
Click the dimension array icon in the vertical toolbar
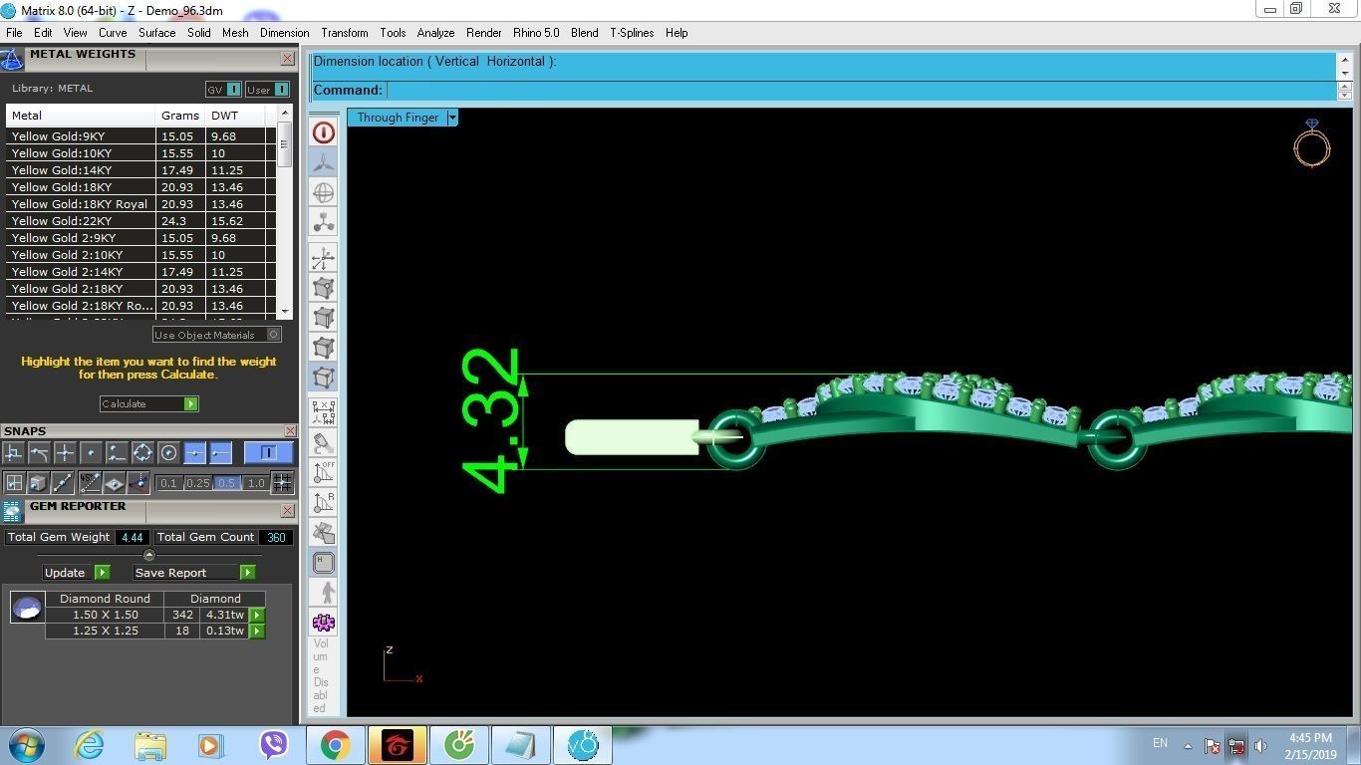pyautogui.click(x=324, y=411)
